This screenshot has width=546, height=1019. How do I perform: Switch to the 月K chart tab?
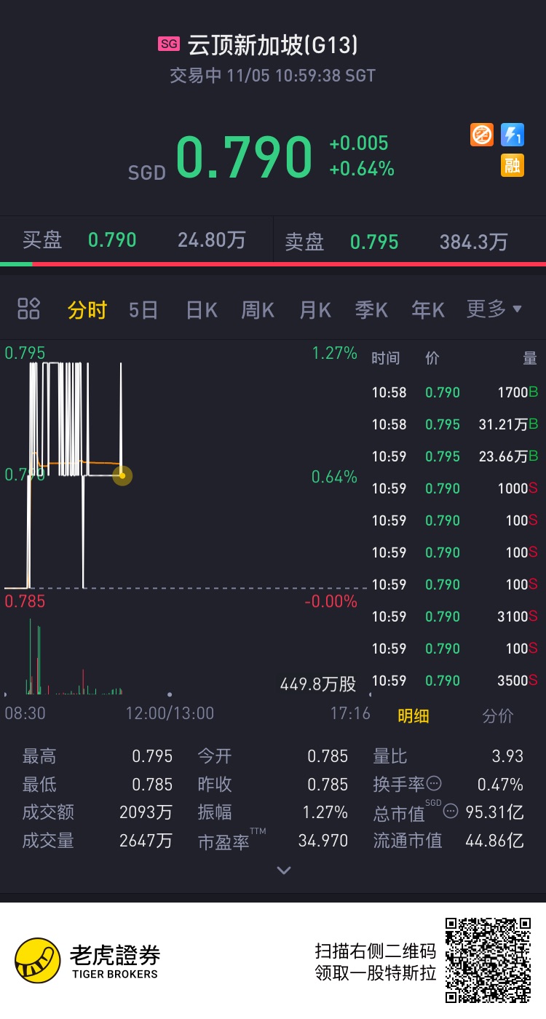point(315,310)
